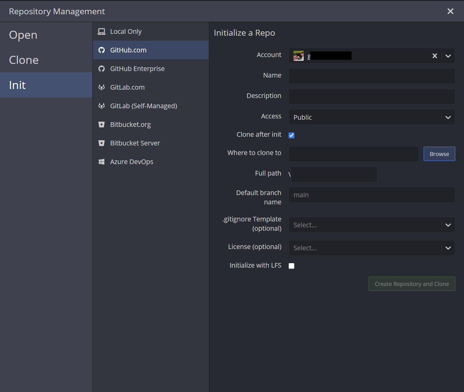Choose GitLab (Self-Managed) as the provider
The height and width of the screenshot is (392, 464).
(151, 106)
